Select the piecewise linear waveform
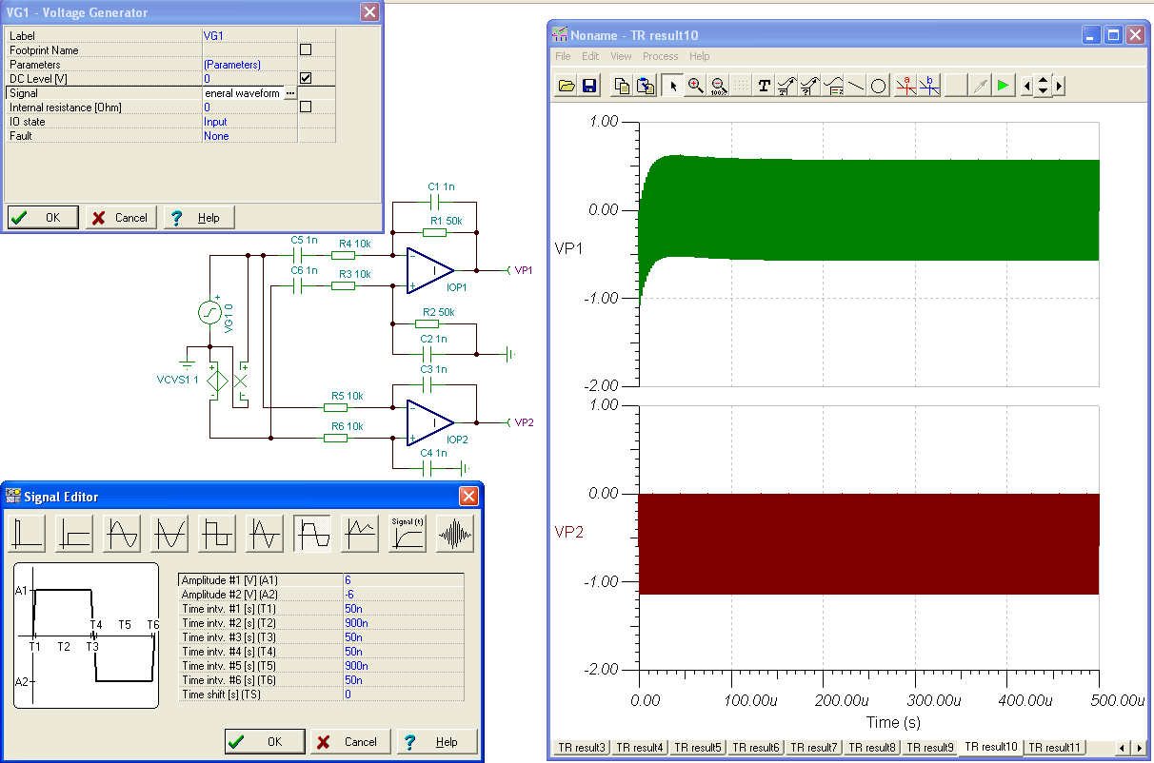The width and height of the screenshot is (1154, 763). (x=360, y=534)
